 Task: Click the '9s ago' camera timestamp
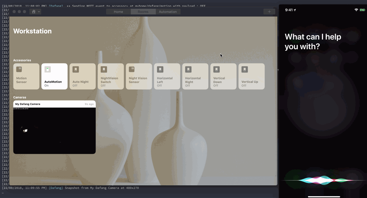point(89,104)
